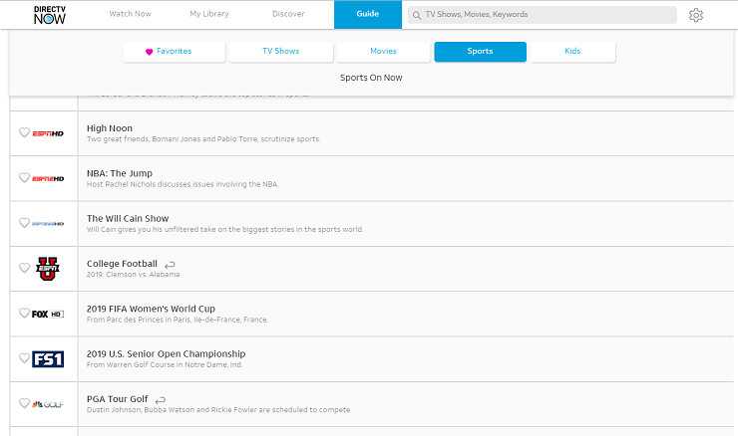The image size is (738, 436).
Task: Favorite the ESPNews HD channel heart
Action: coord(25,223)
